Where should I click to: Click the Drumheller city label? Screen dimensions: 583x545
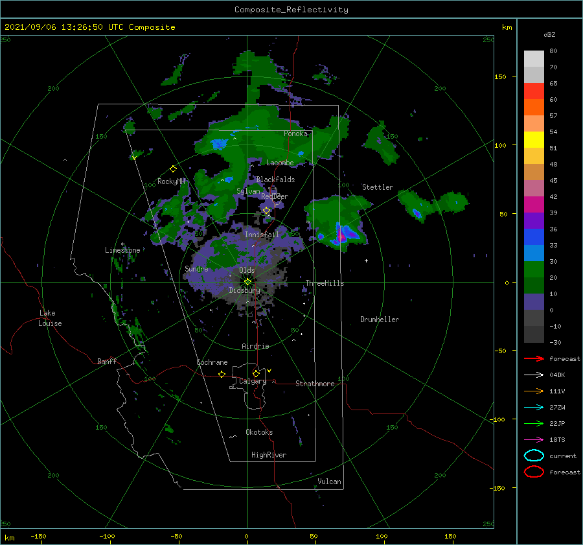[380, 319]
